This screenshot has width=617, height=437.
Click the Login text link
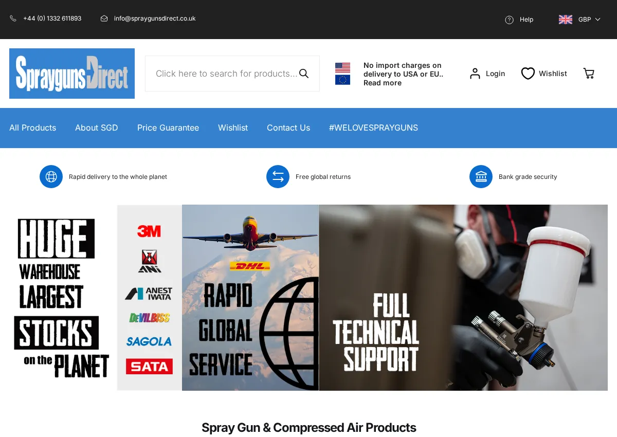coord(495,74)
